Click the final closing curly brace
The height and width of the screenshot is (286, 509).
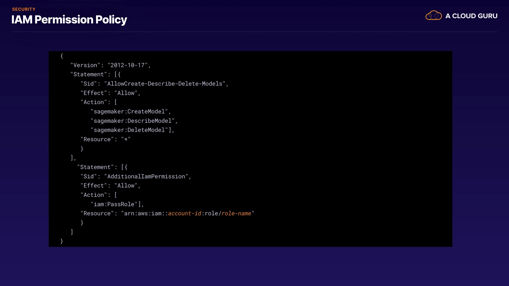(62, 241)
